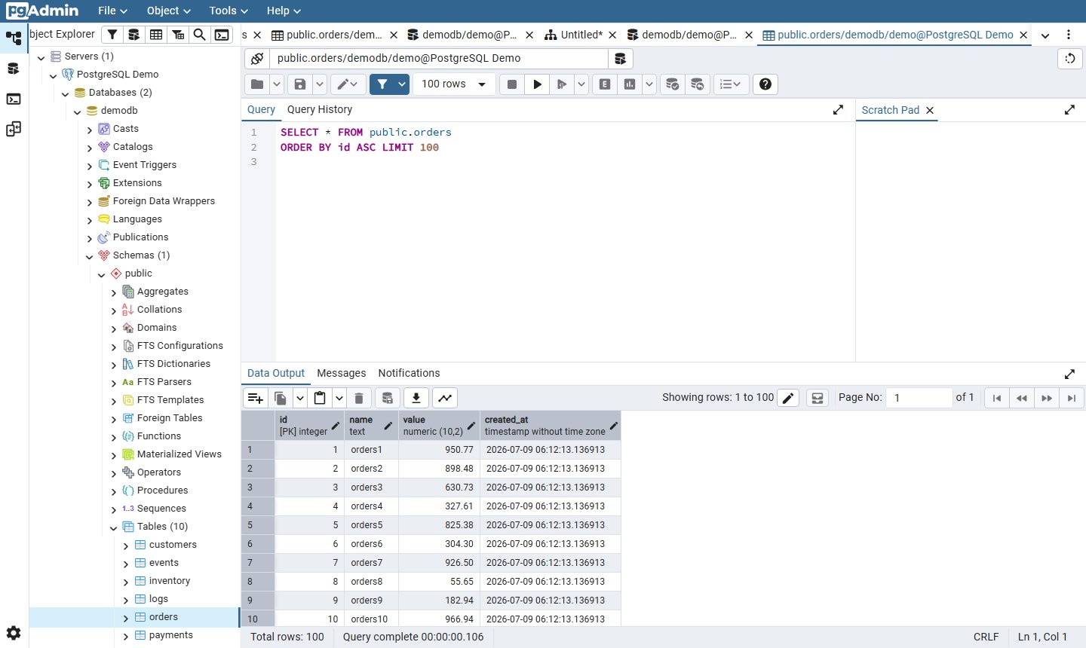Open the Graph Visualiser line chart icon
The image size is (1086, 648).
(445, 398)
